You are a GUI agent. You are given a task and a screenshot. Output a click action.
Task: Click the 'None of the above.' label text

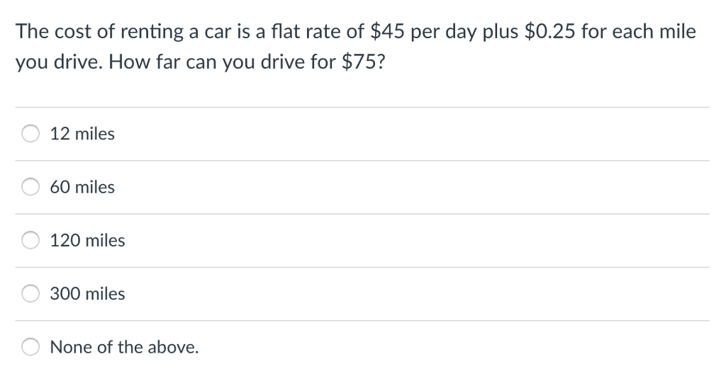[125, 346]
